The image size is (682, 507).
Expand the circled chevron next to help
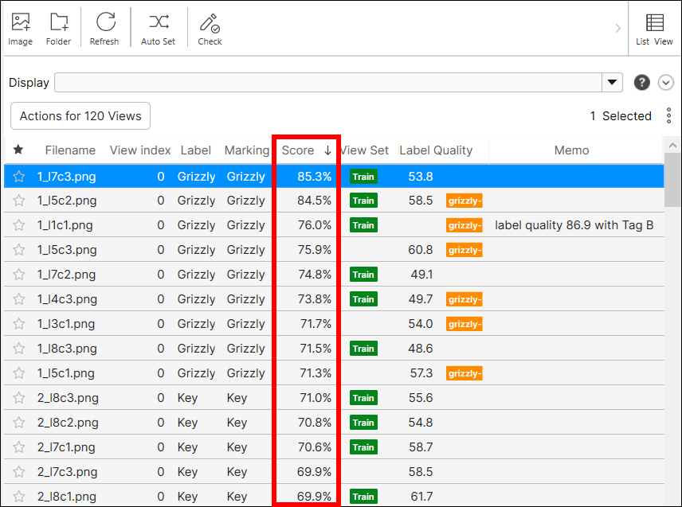pos(666,83)
